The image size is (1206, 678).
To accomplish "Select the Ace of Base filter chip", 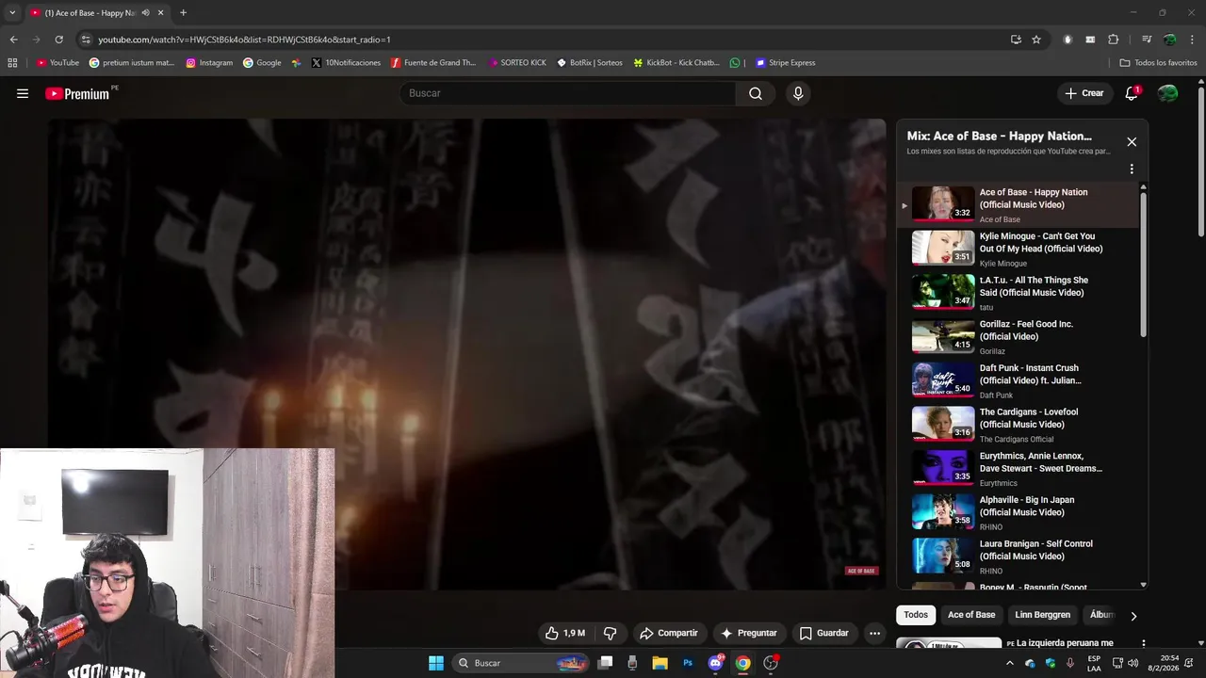I will pyautogui.click(x=971, y=615).
